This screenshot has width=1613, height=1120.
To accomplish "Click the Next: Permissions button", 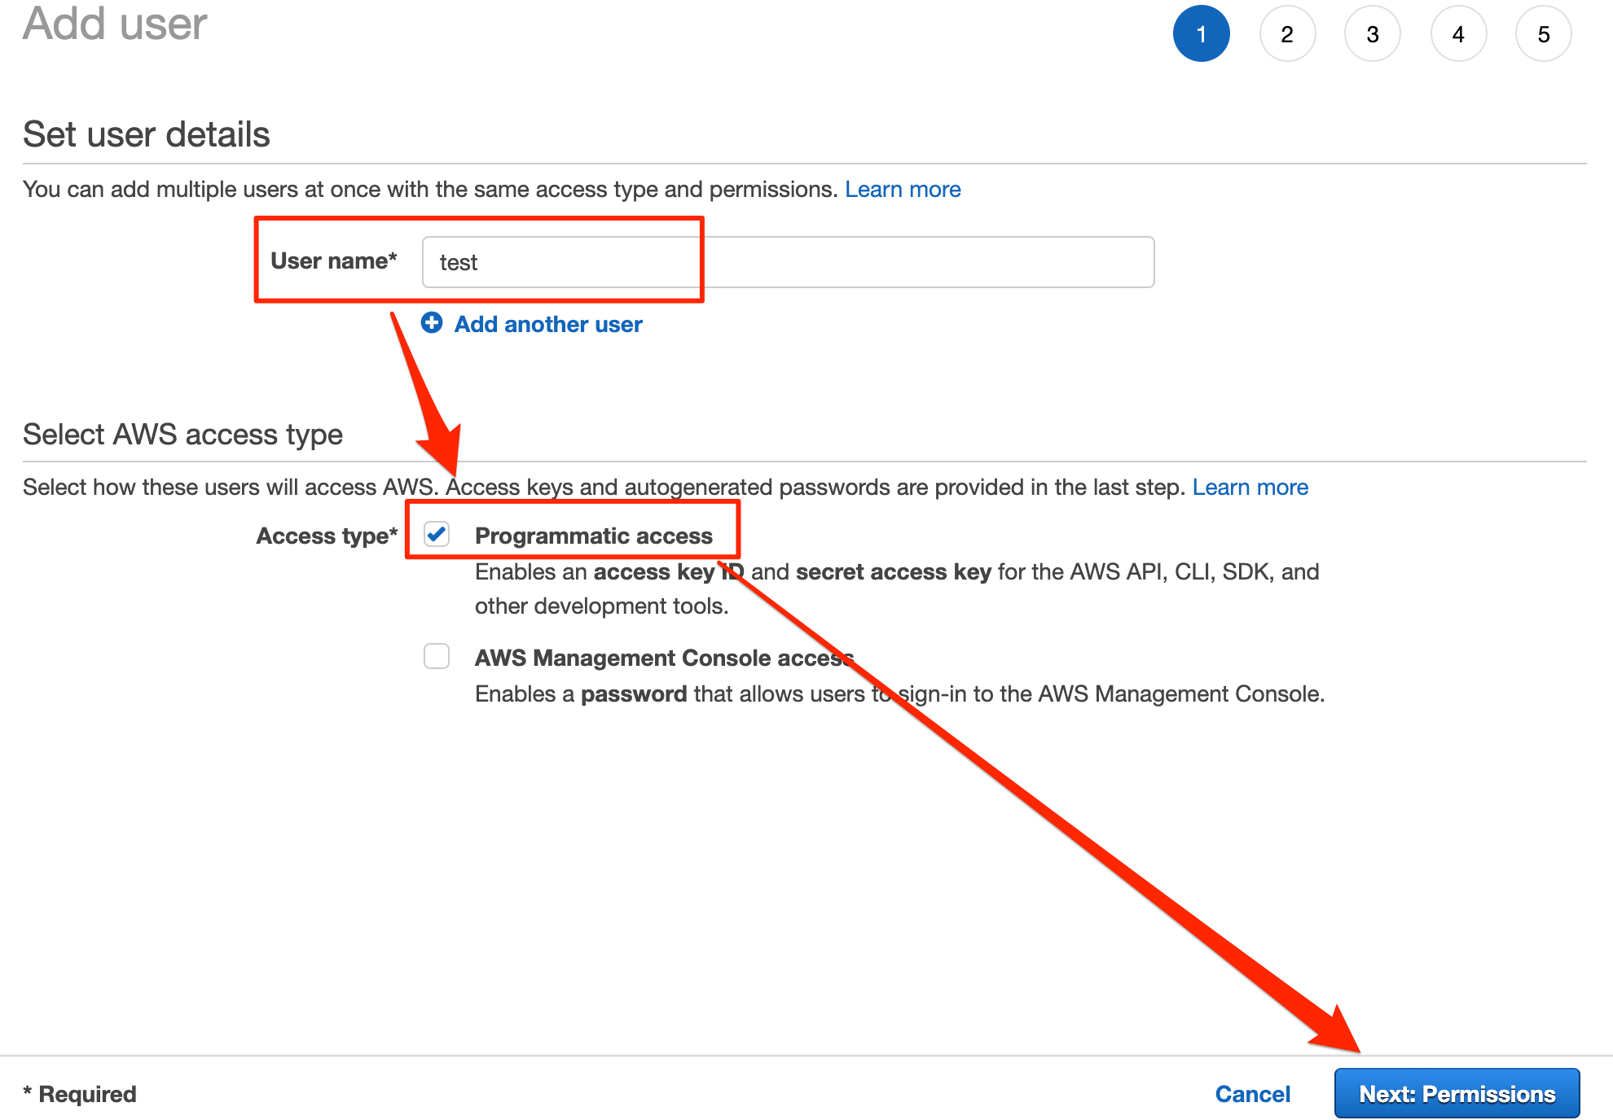I will click(1457, 1093).
